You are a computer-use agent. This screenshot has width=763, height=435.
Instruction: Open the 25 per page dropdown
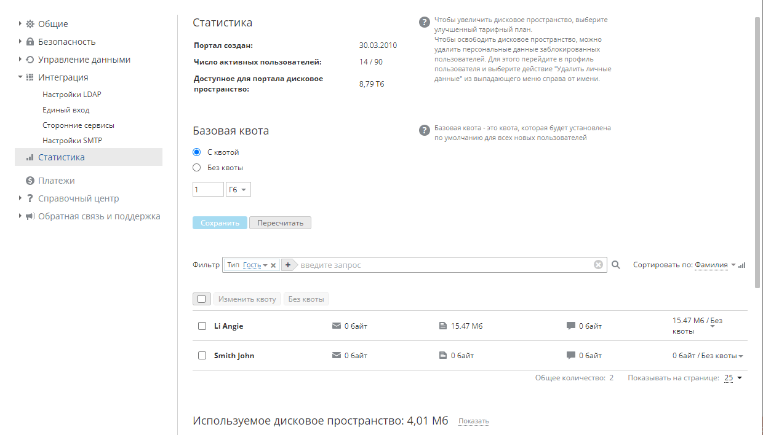point(733,378)
